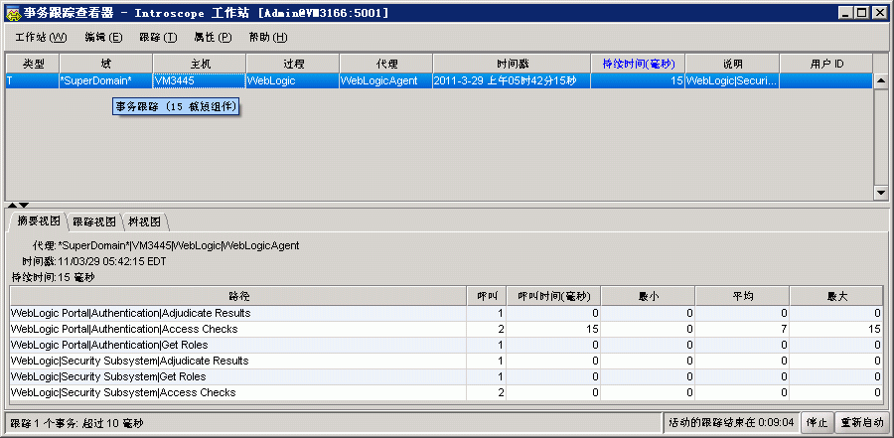Open the 编辑 (E) menu
894x438 pixels.
pos(103,38)
